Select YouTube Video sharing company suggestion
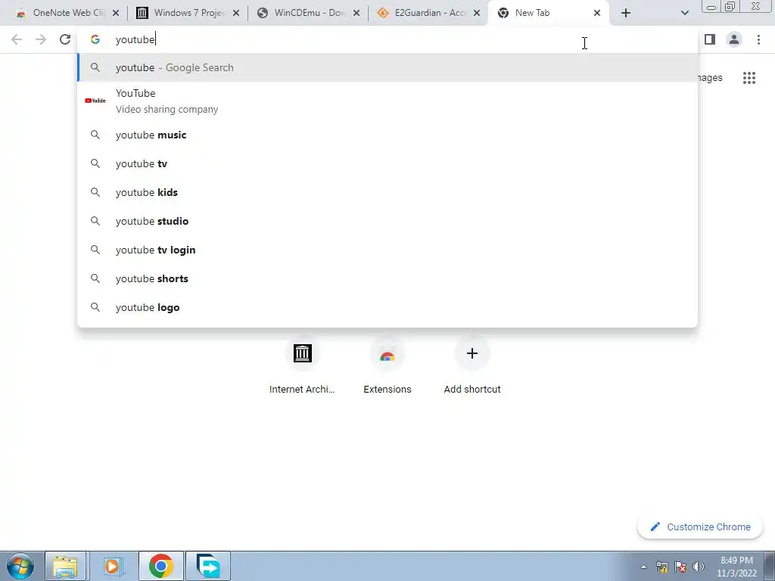775x581 pixels. [x=387, y=101]
